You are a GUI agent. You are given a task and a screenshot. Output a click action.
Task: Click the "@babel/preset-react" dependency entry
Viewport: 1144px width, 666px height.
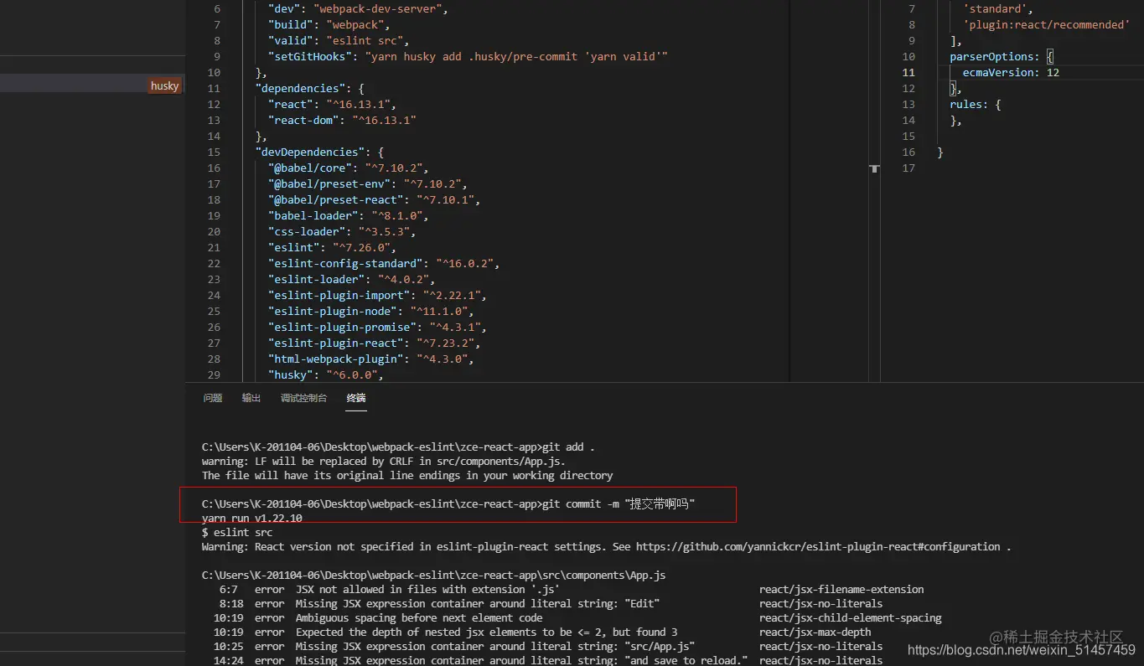tap(374, 200)
